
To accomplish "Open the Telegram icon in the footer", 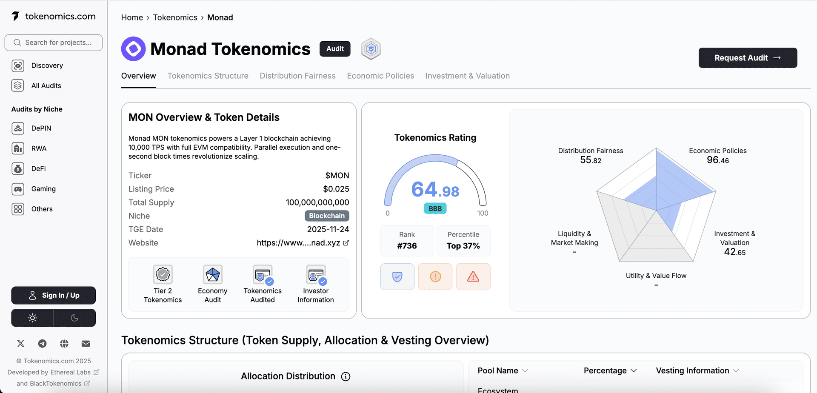I will tap(42, 343).
